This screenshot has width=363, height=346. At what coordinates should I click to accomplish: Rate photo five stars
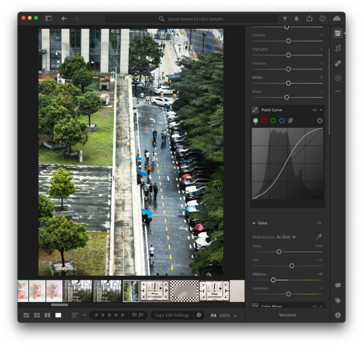(x=122, y=315)
